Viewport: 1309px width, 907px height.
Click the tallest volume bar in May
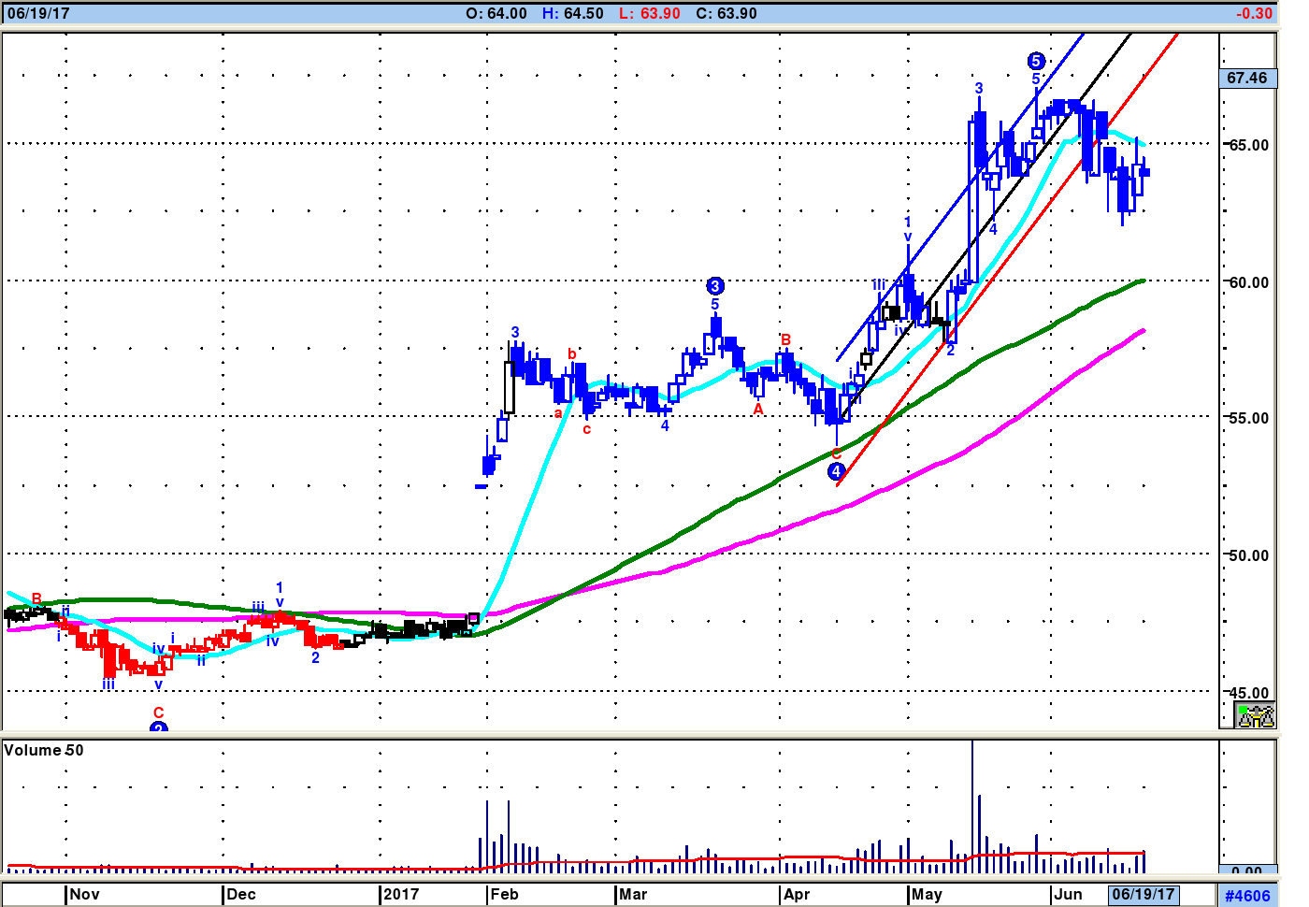972,806
